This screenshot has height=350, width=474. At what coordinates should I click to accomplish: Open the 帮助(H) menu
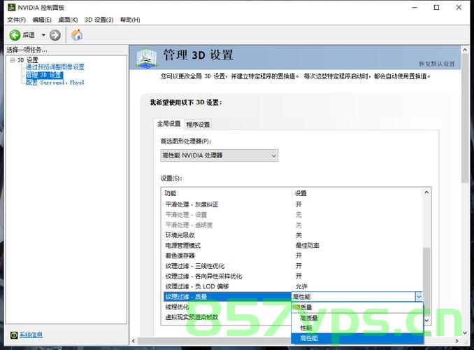click(130, 20)
